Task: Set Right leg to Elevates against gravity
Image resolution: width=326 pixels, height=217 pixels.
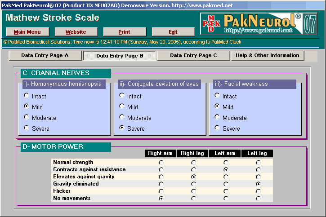Action: (193, 177)
